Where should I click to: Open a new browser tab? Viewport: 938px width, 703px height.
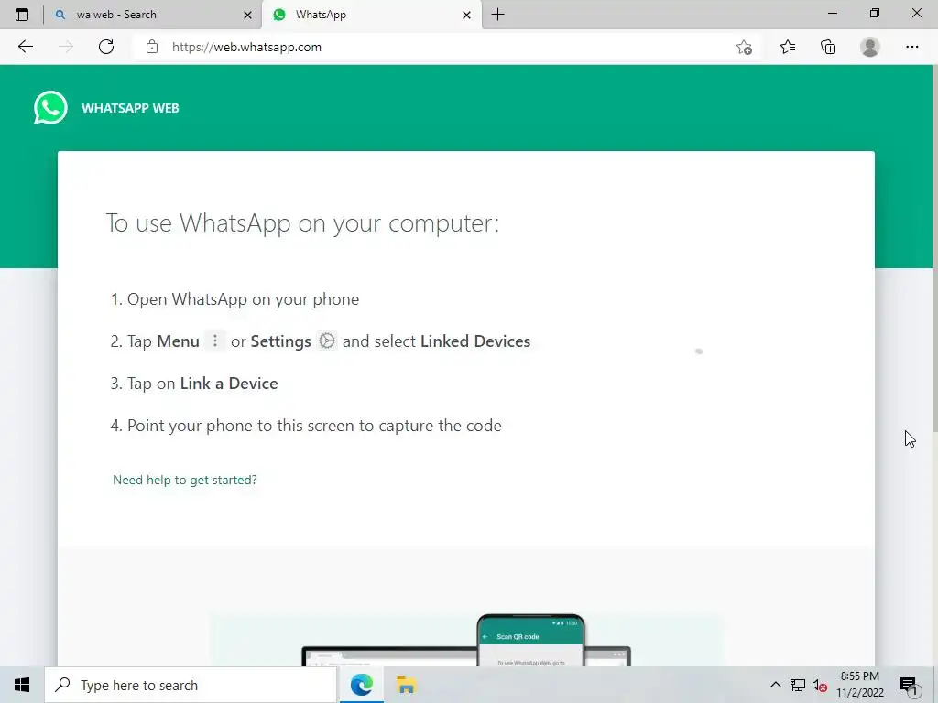[497, 15]
